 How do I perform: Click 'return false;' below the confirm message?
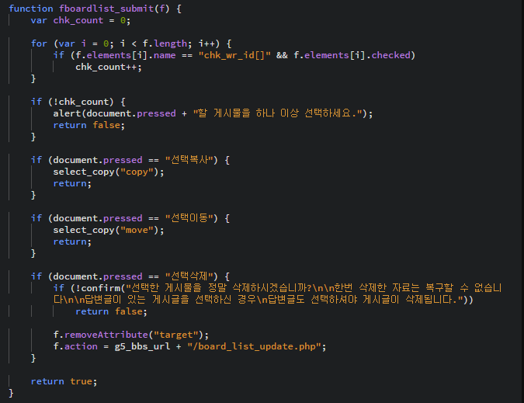tap(111, 311)
